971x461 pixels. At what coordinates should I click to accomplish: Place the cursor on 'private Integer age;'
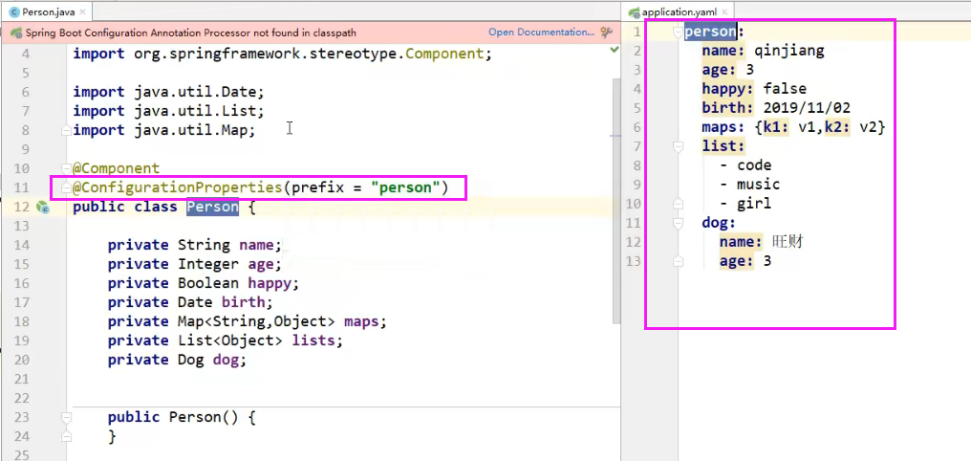tap(194, 265)
